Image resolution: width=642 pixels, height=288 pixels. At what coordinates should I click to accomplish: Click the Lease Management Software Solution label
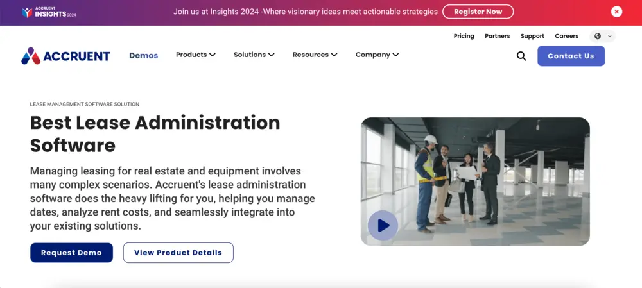[x=85, y=105]
